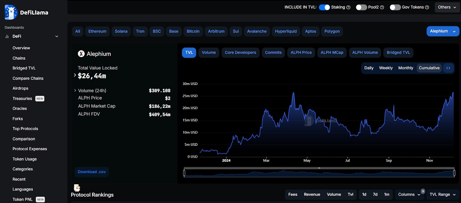
Task: Show Core Developers chart
Action: [x=241, y=52]
